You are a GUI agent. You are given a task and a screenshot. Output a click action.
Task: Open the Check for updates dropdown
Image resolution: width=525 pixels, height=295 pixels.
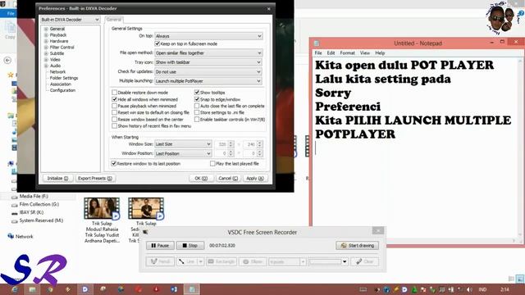pos(208,71)
